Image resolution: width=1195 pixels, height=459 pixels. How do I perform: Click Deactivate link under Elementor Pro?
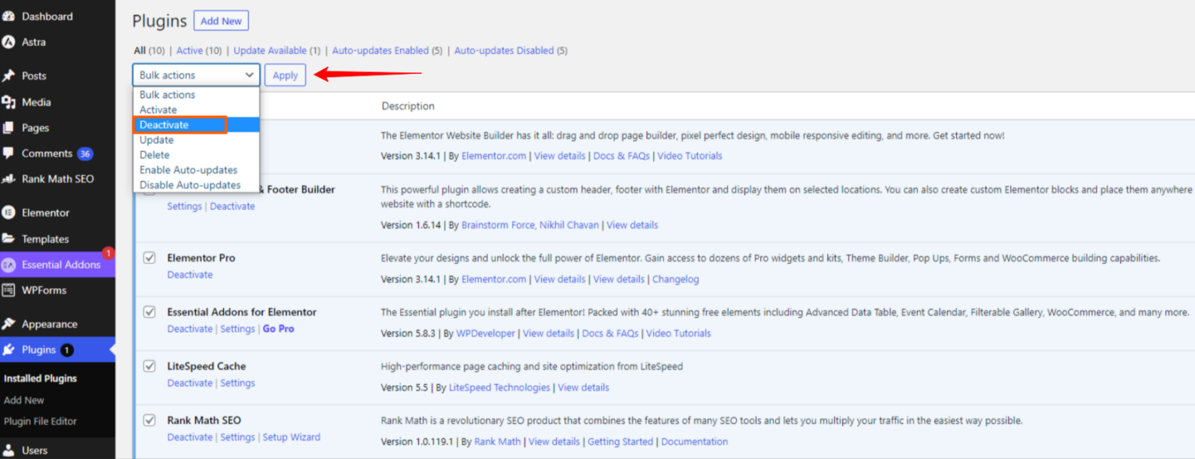pyautogui.click(x=190, y=274)
